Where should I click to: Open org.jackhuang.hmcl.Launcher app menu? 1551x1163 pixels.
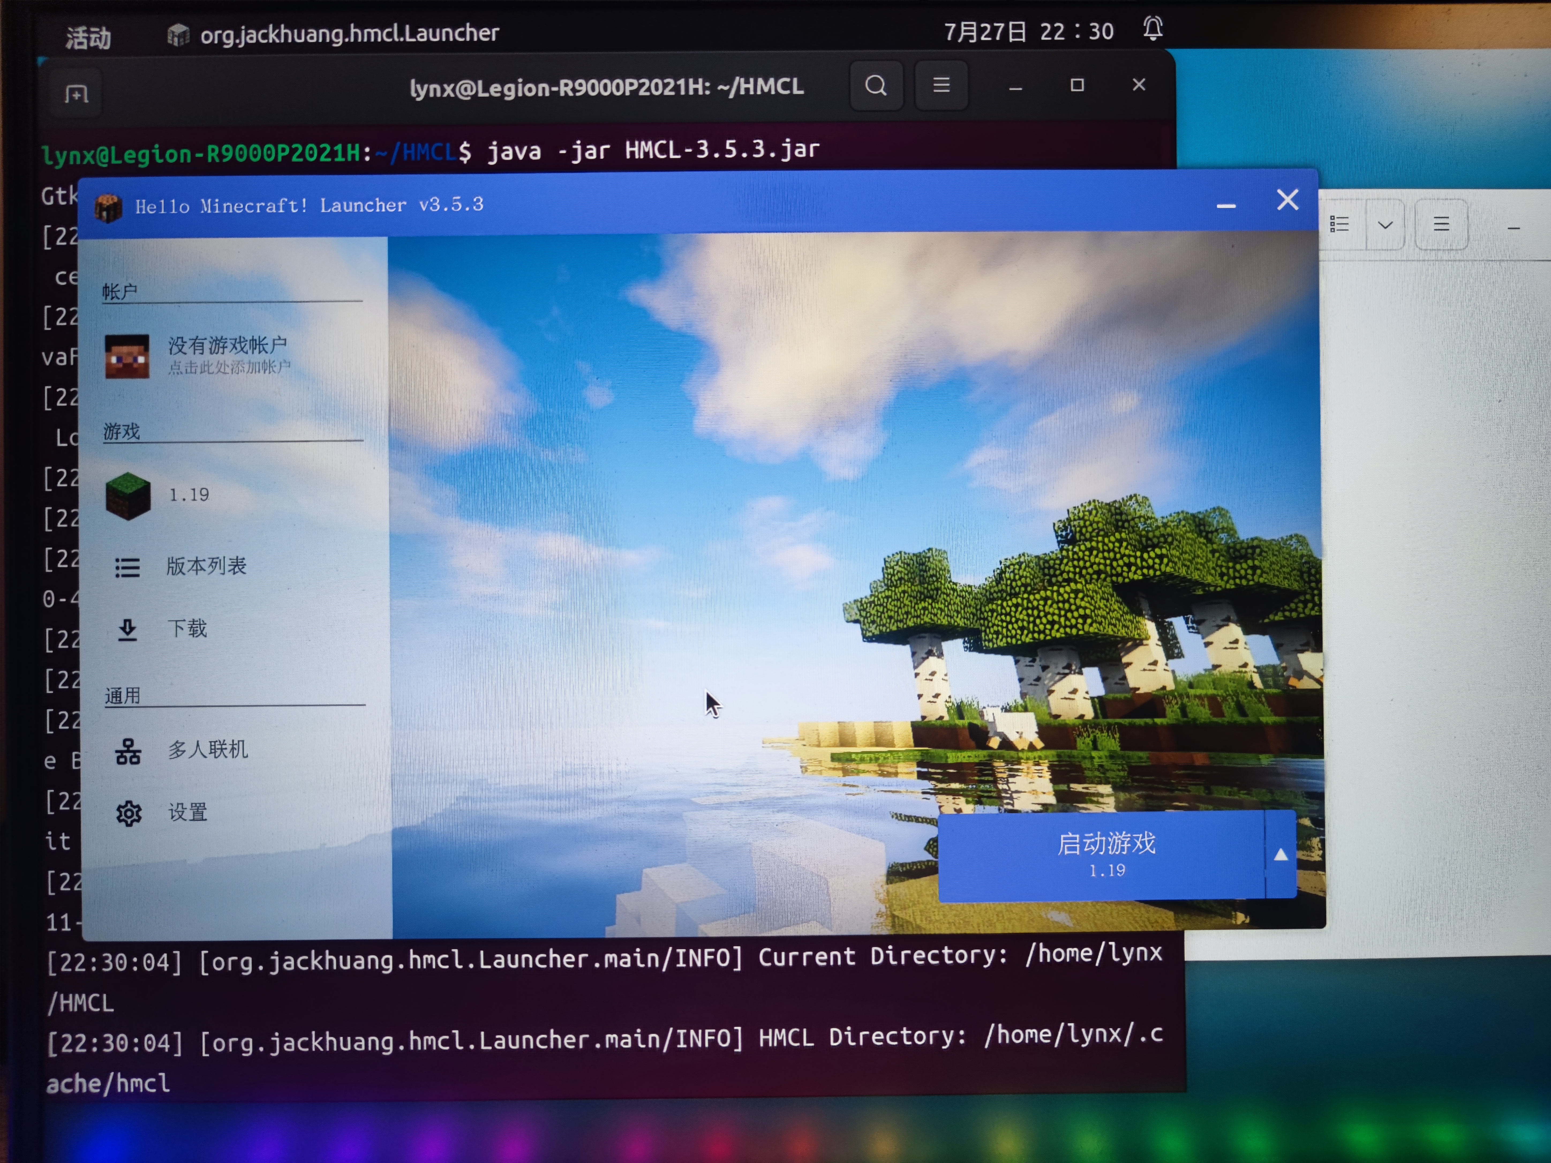click(x=333, y=34)
